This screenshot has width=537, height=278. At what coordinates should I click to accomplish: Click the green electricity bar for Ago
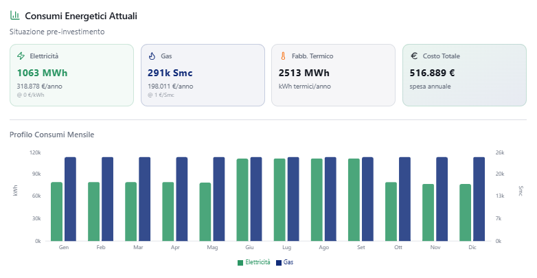click(317, 200)
